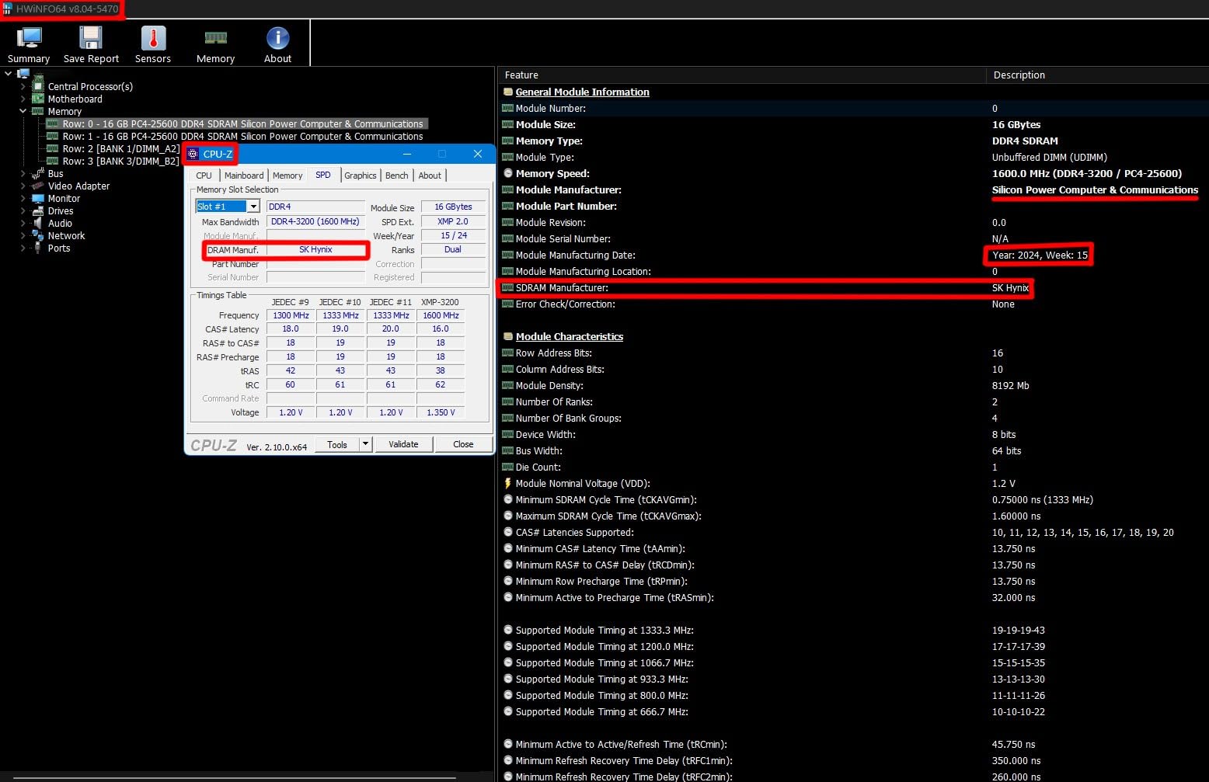
Task: Open the Summary toolbar icon
Action: tap(29, 45)
